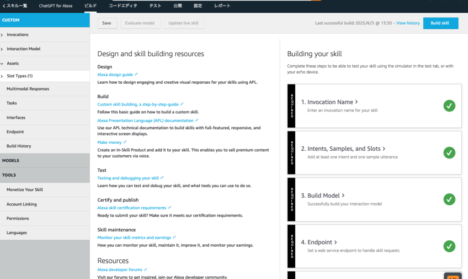
Task: Switch to the 公開 tab
Action: pos(178,5)
